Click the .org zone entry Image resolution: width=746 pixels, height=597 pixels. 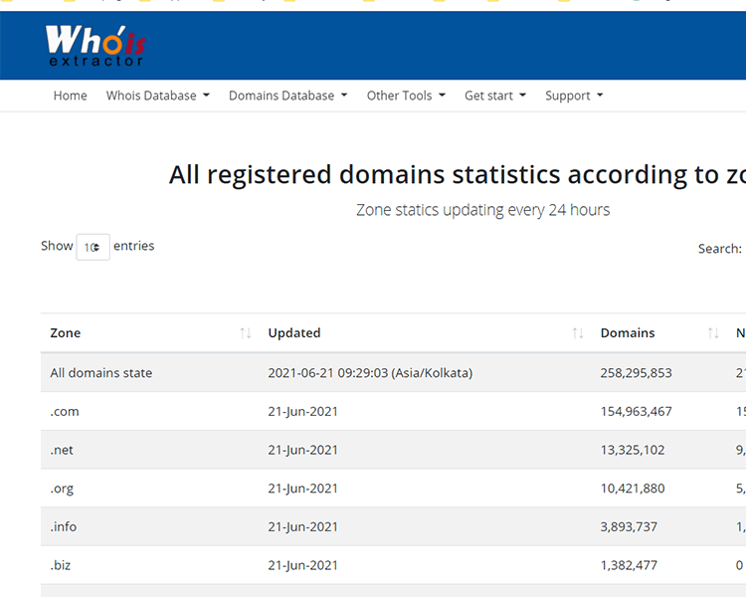[x=62, y=489]
